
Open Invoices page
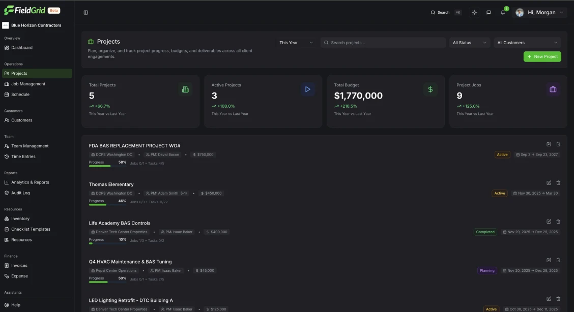point(37,266)
